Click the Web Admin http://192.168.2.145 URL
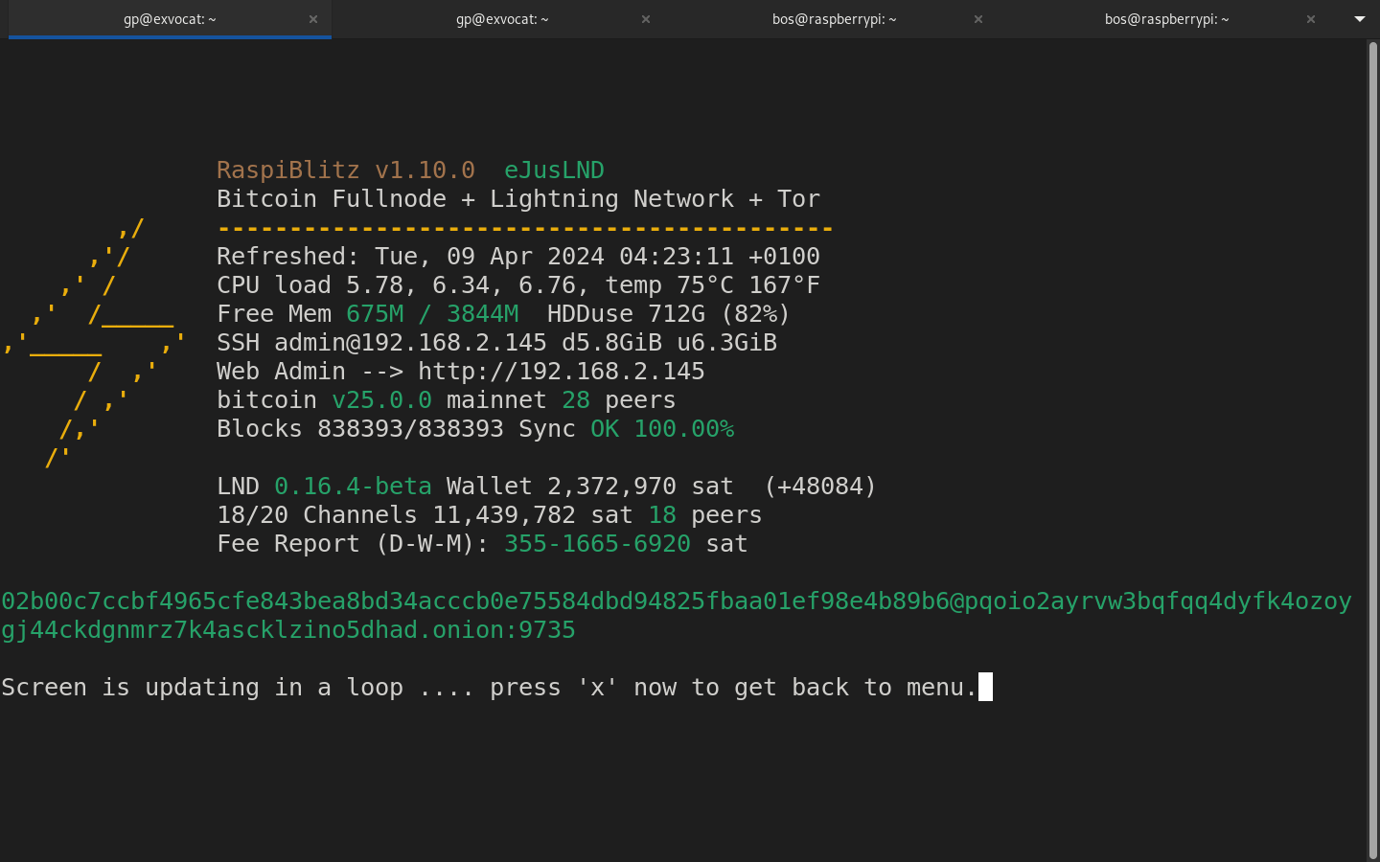Image resolution: width=1380 pixels, height=862 pixels. tap(561, 372)
